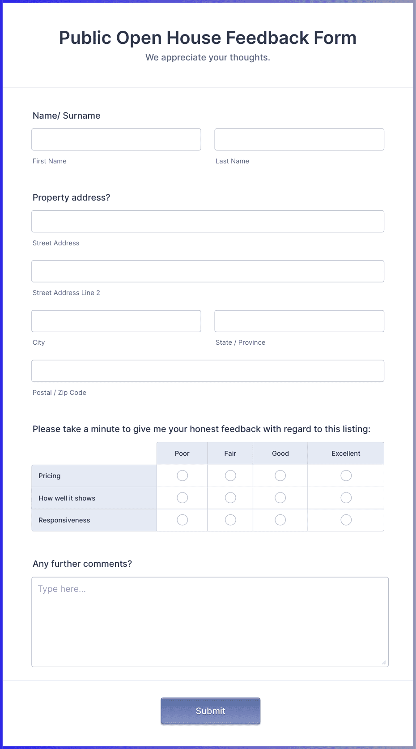Rate Pricing as Excellent
Viewport: 416px width, 749px height.
click(x=346, y=475)
